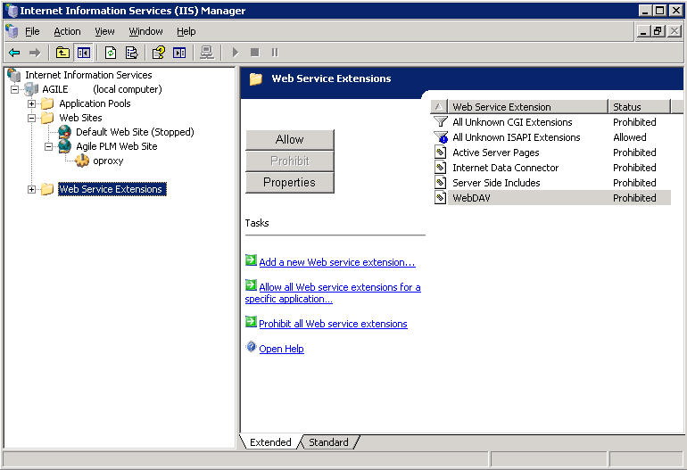Viewport: 687px width, 470px height.
Task: Open the Action menu
Action: coord(67,31)
